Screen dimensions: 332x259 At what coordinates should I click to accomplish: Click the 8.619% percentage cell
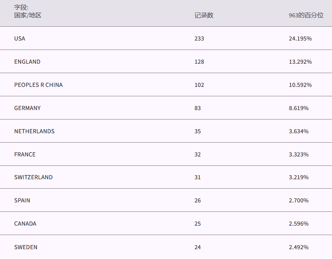[x=299, y=108]
